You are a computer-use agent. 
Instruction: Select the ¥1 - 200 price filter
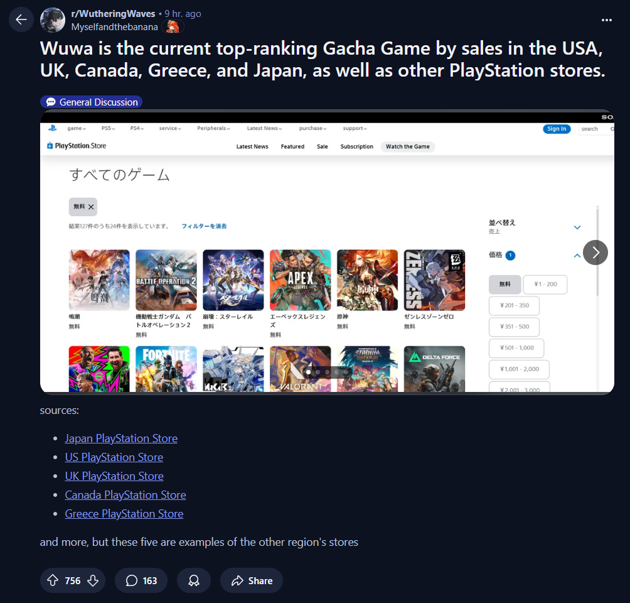click(545, 285)
